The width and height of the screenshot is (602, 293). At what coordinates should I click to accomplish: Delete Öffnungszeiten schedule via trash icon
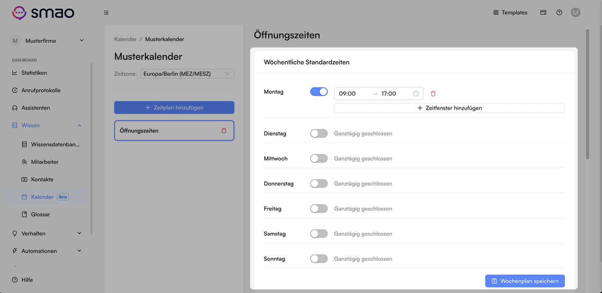(x=224, y=131)
